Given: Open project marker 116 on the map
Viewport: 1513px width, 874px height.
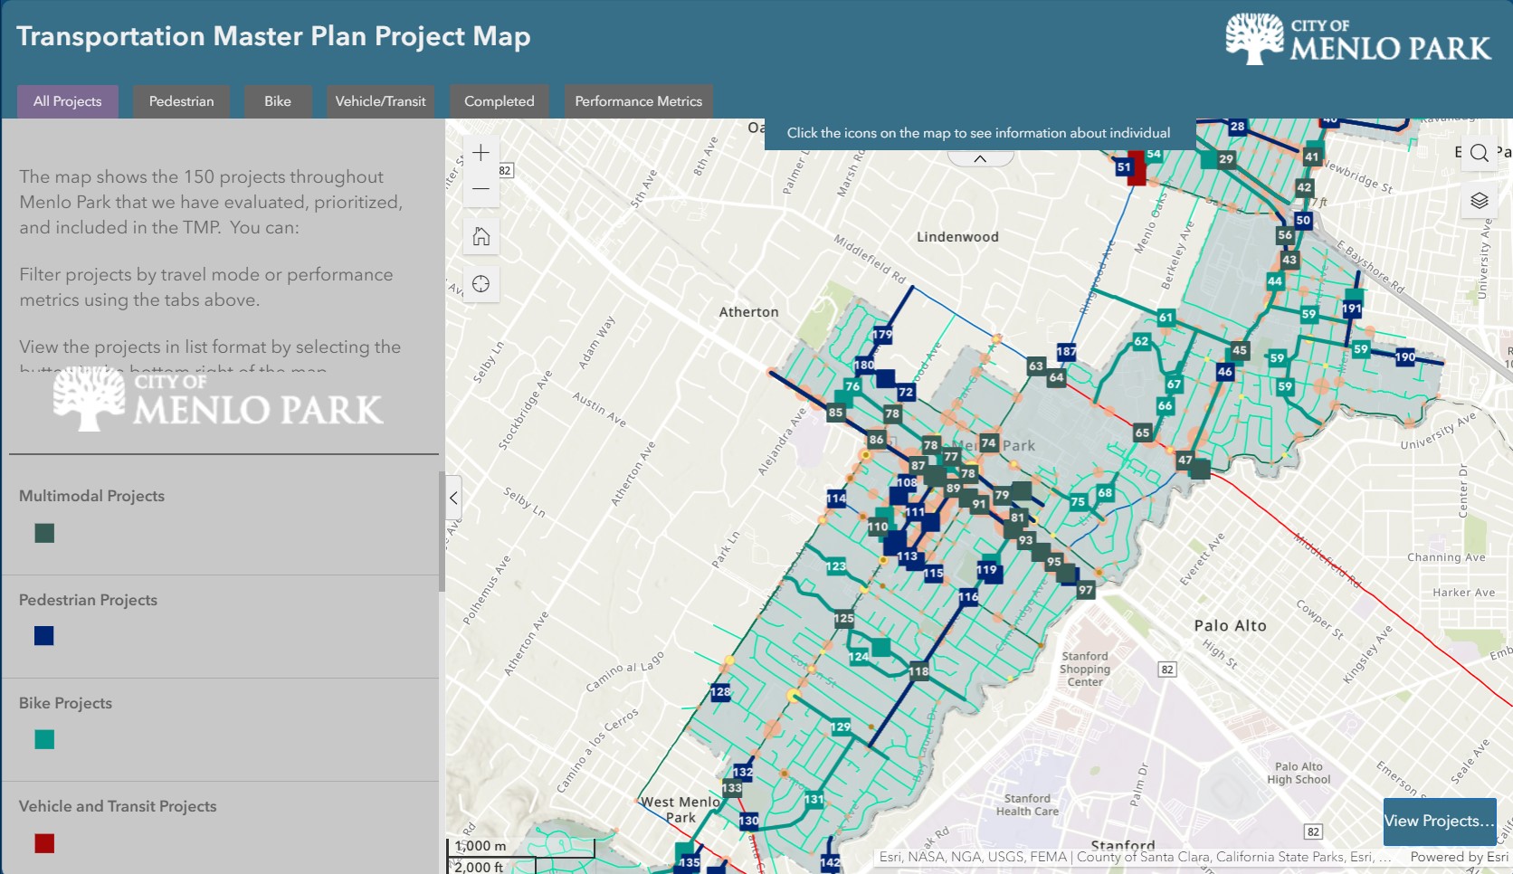Looking at the screenshot, I should pos(968,596).
